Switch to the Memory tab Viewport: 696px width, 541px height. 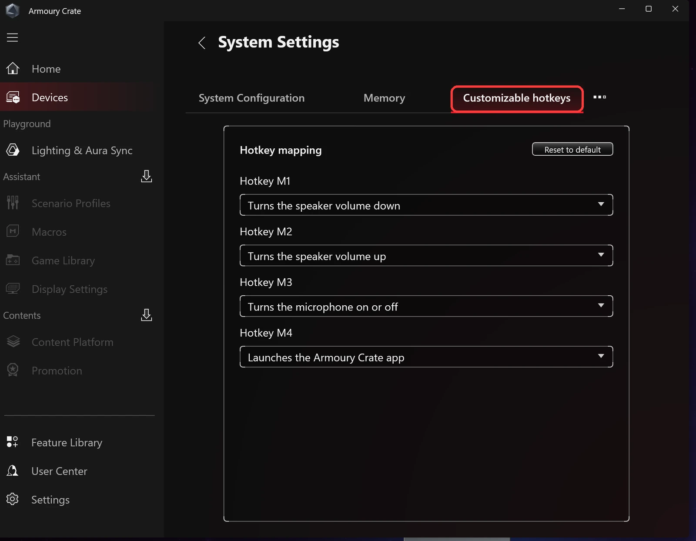(384, 98)
